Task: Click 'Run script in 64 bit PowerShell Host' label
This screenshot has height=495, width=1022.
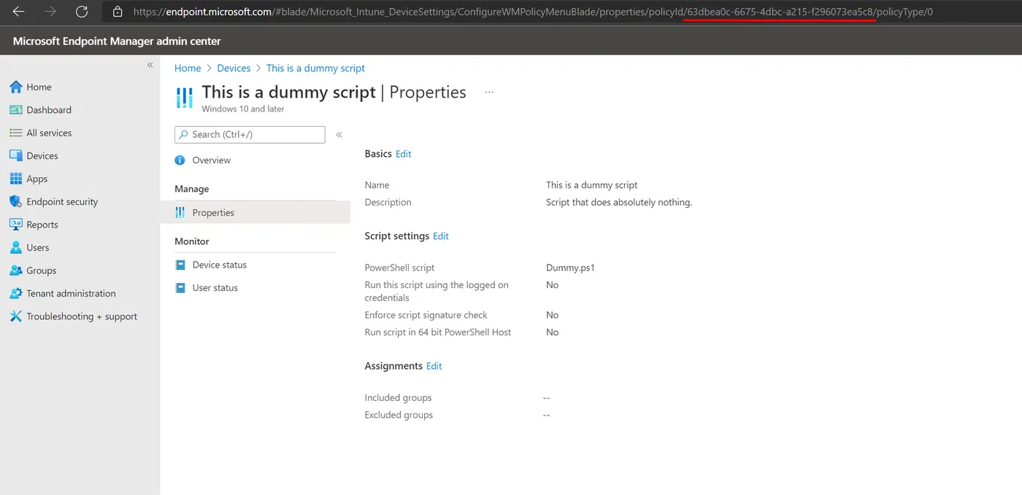Action: click(438, 332)
